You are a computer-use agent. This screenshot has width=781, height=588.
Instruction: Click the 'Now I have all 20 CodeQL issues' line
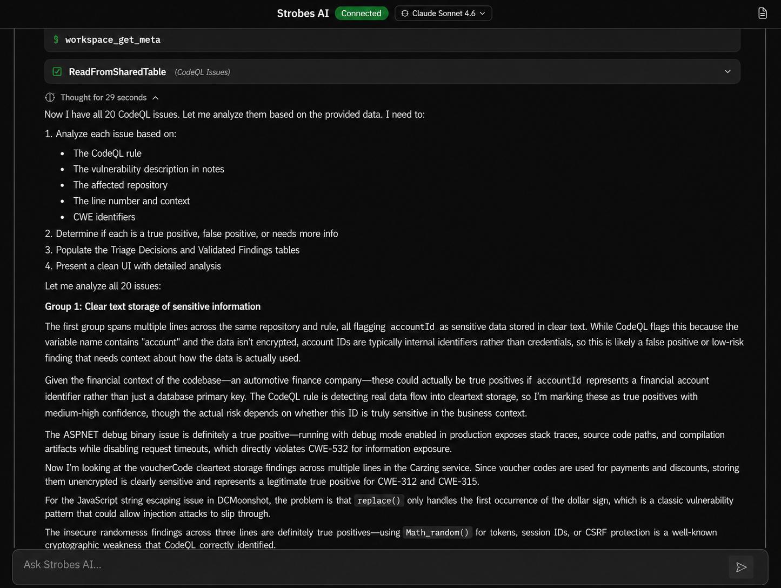point(235,114)
